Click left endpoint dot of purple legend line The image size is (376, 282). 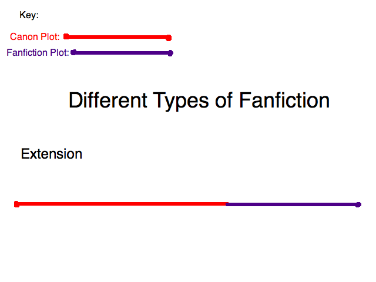click(x=73, y=52)
